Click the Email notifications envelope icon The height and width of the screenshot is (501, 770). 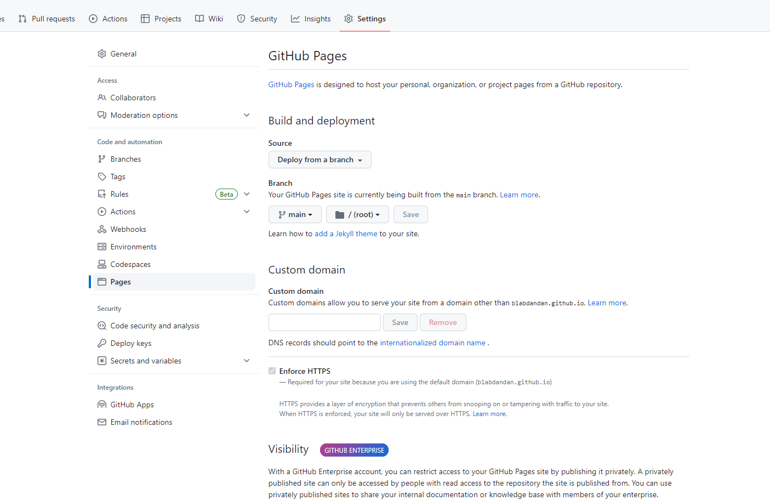click(x=102, y=422)
